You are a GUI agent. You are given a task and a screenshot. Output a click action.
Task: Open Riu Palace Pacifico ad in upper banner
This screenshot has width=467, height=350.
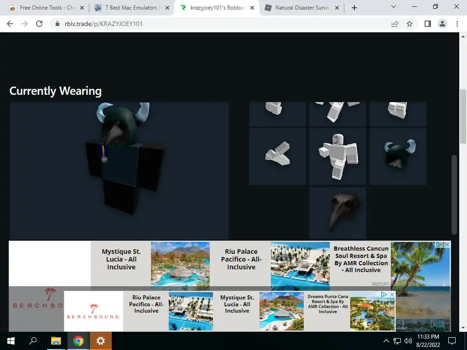pos(270,264)
